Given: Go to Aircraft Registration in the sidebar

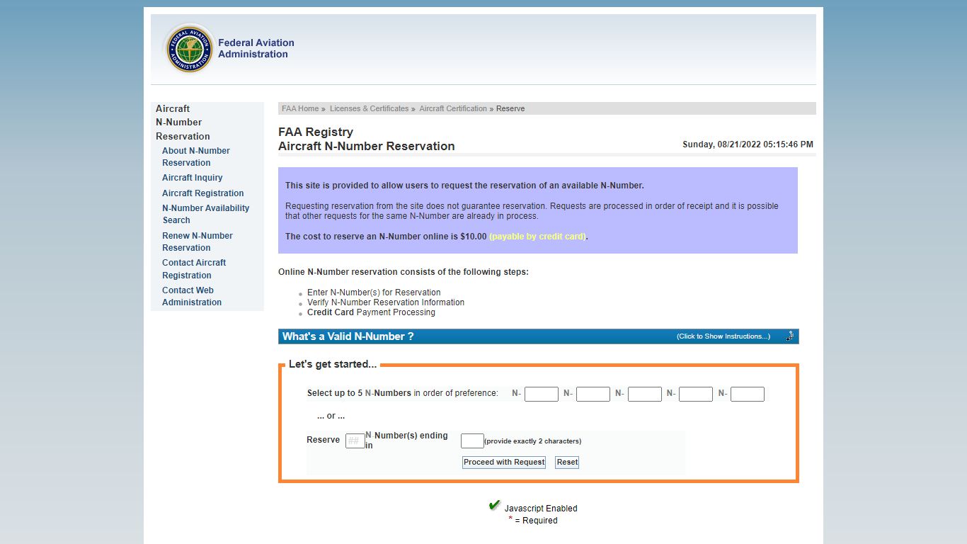Looking at the screenshot, I should pos(203,193).
